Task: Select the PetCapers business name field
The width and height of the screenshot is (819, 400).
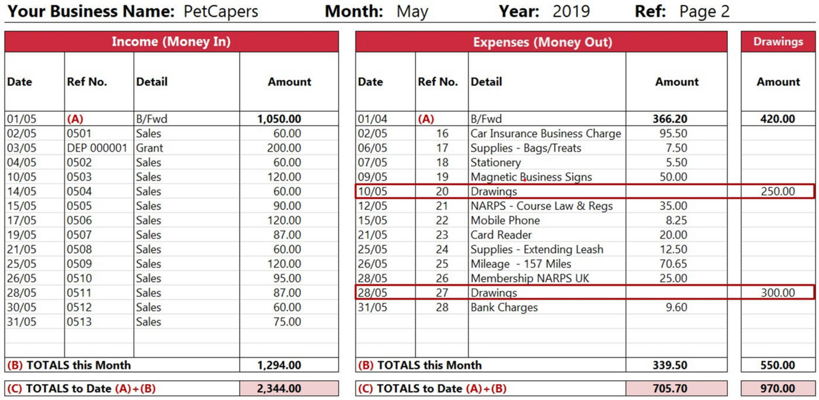Action: pos(221,11)
